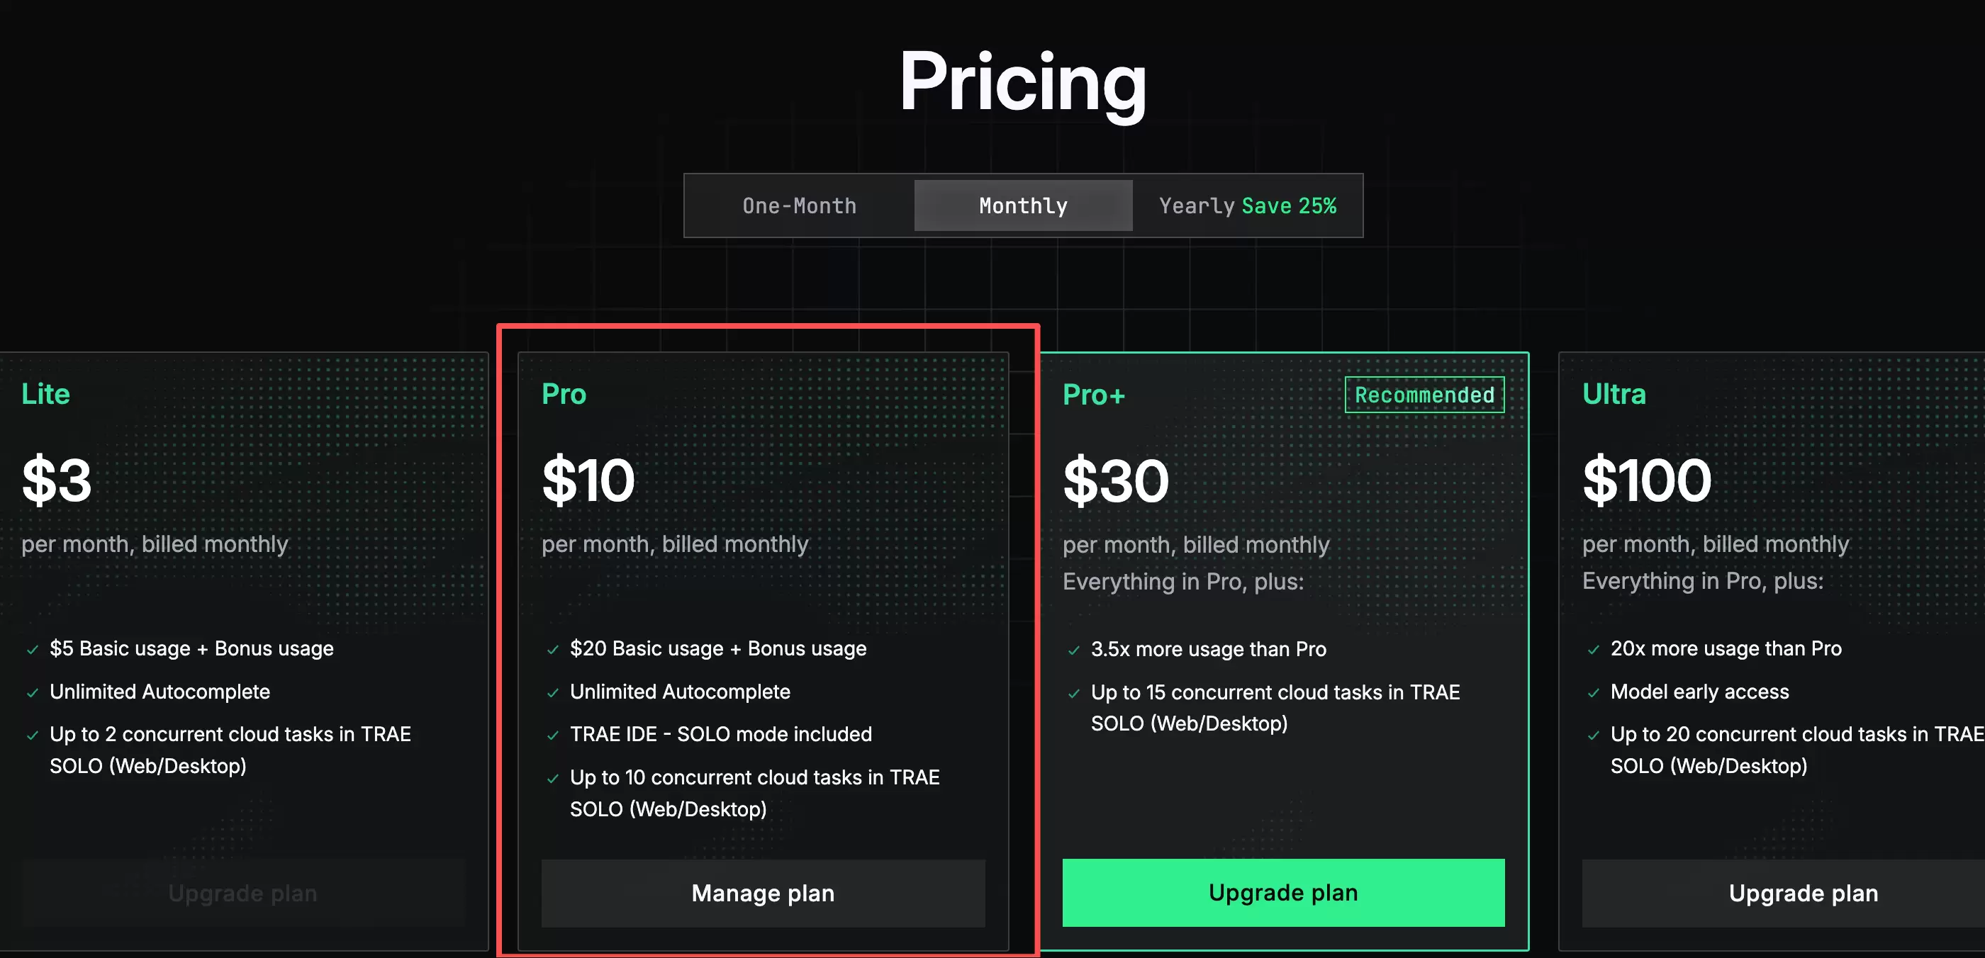This screenshot has height=958, width=1985.
Task: Click checkmark by Lite's Unlimited Autocomplete
Action: pos(33,693)
